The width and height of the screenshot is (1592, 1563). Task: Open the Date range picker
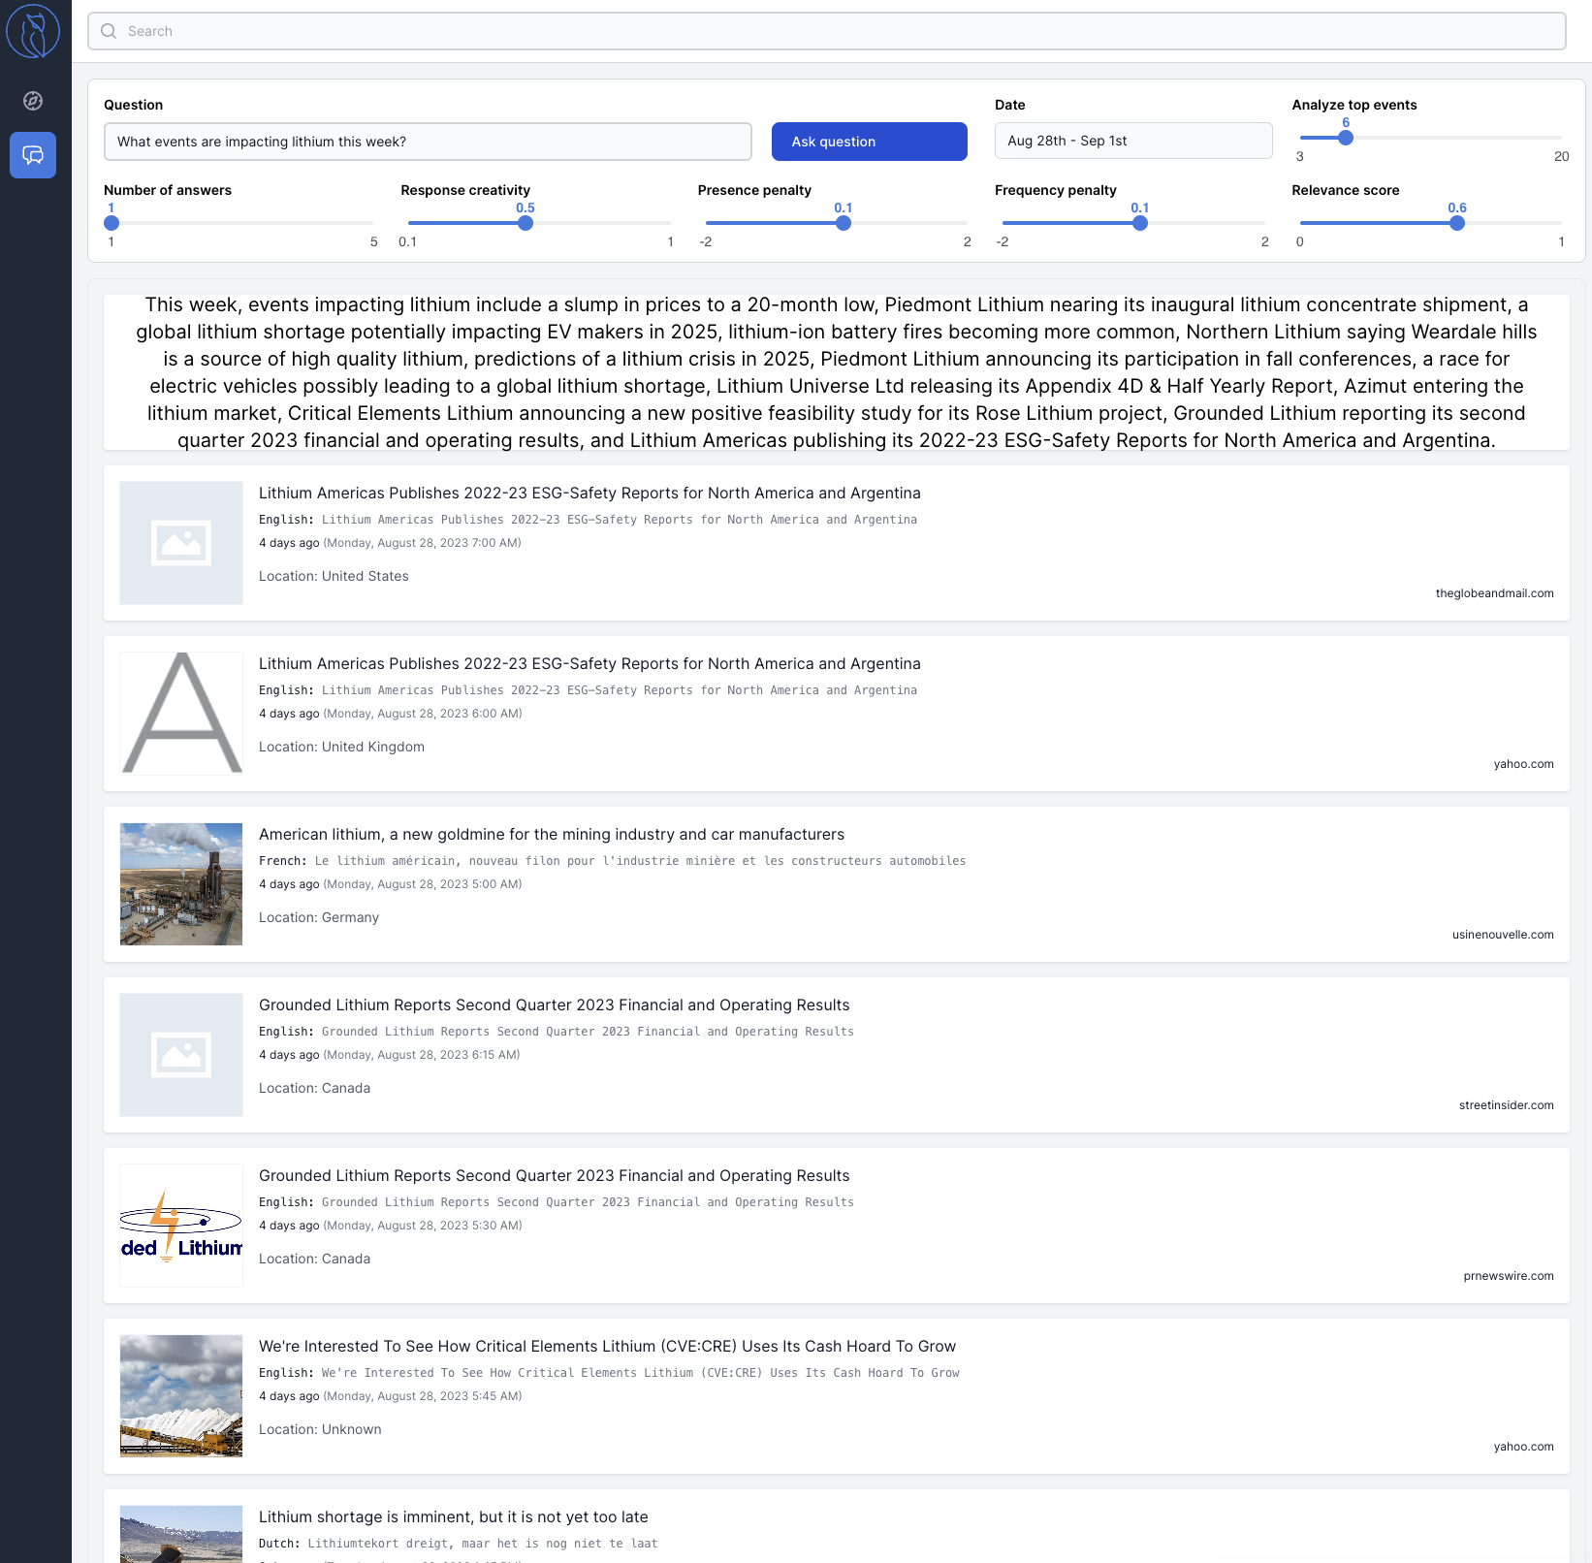[1133, 141]
